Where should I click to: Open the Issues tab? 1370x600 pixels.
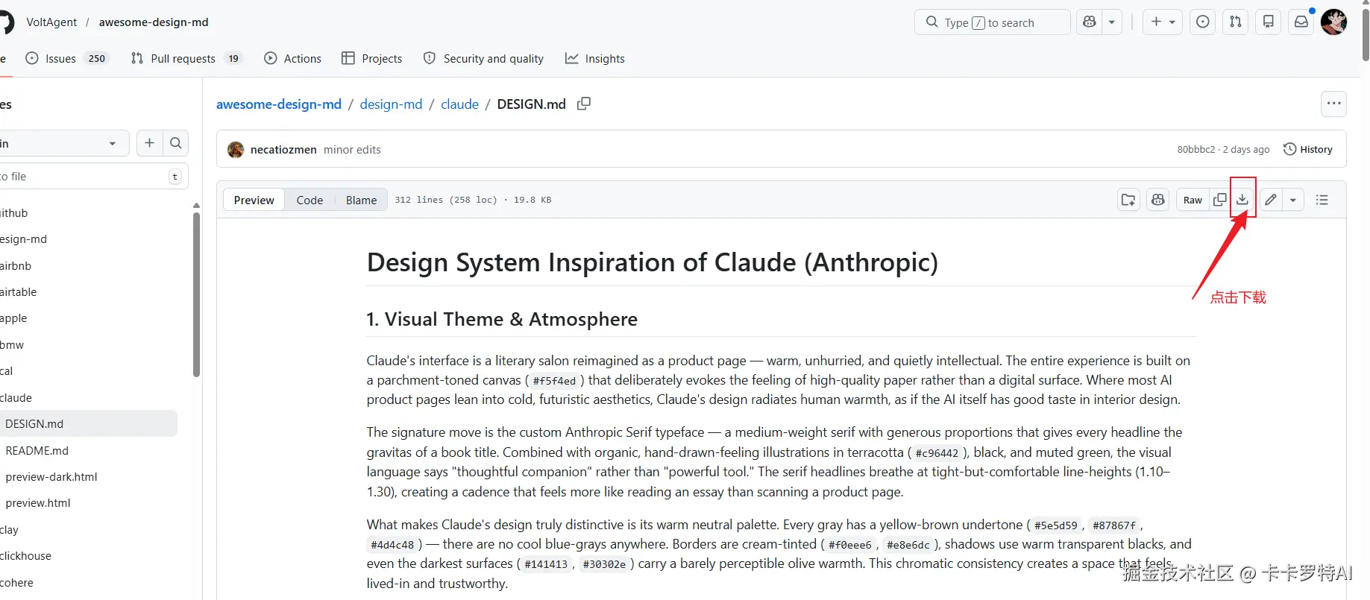[x=67, y=58]
